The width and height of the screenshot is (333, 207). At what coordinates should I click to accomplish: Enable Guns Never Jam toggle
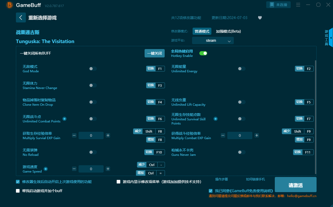(242, 152)
